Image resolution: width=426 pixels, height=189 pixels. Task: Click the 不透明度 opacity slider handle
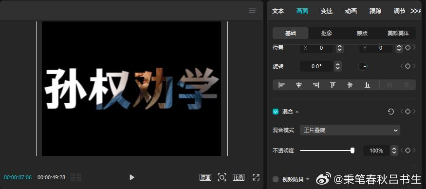pyautogui.click(x=352, y=151)
